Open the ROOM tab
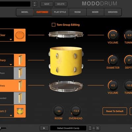This screenshot has width=132, height=132. 78,12
